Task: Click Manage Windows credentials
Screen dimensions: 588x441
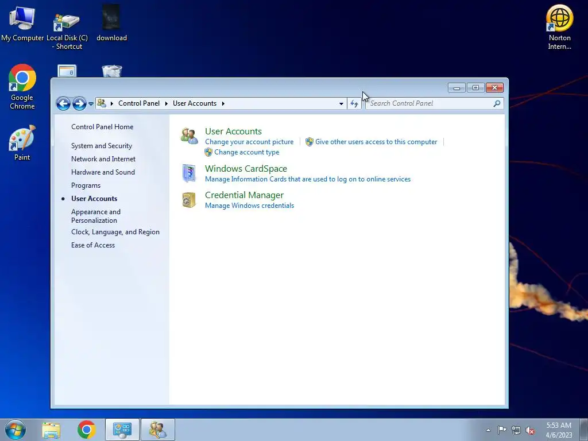Action: (249, 206)
